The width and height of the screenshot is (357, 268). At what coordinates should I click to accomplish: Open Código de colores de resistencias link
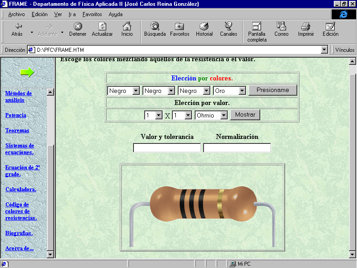pyautogui.click(x=21, y=211)
